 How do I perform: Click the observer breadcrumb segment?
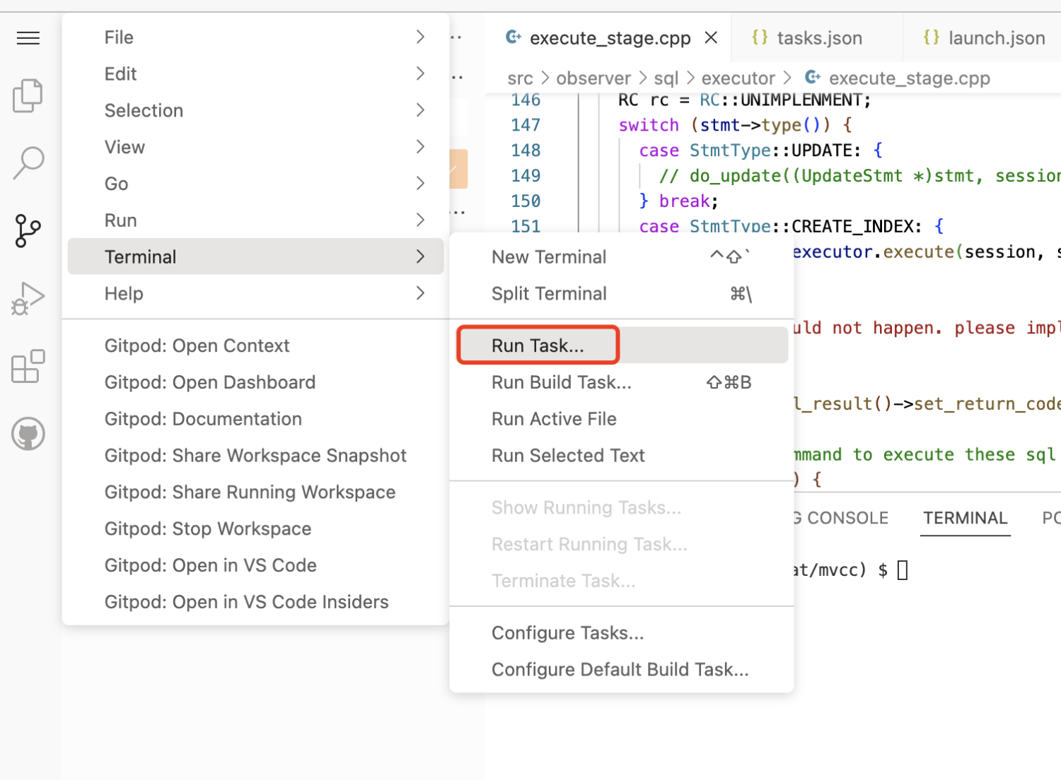593,78
